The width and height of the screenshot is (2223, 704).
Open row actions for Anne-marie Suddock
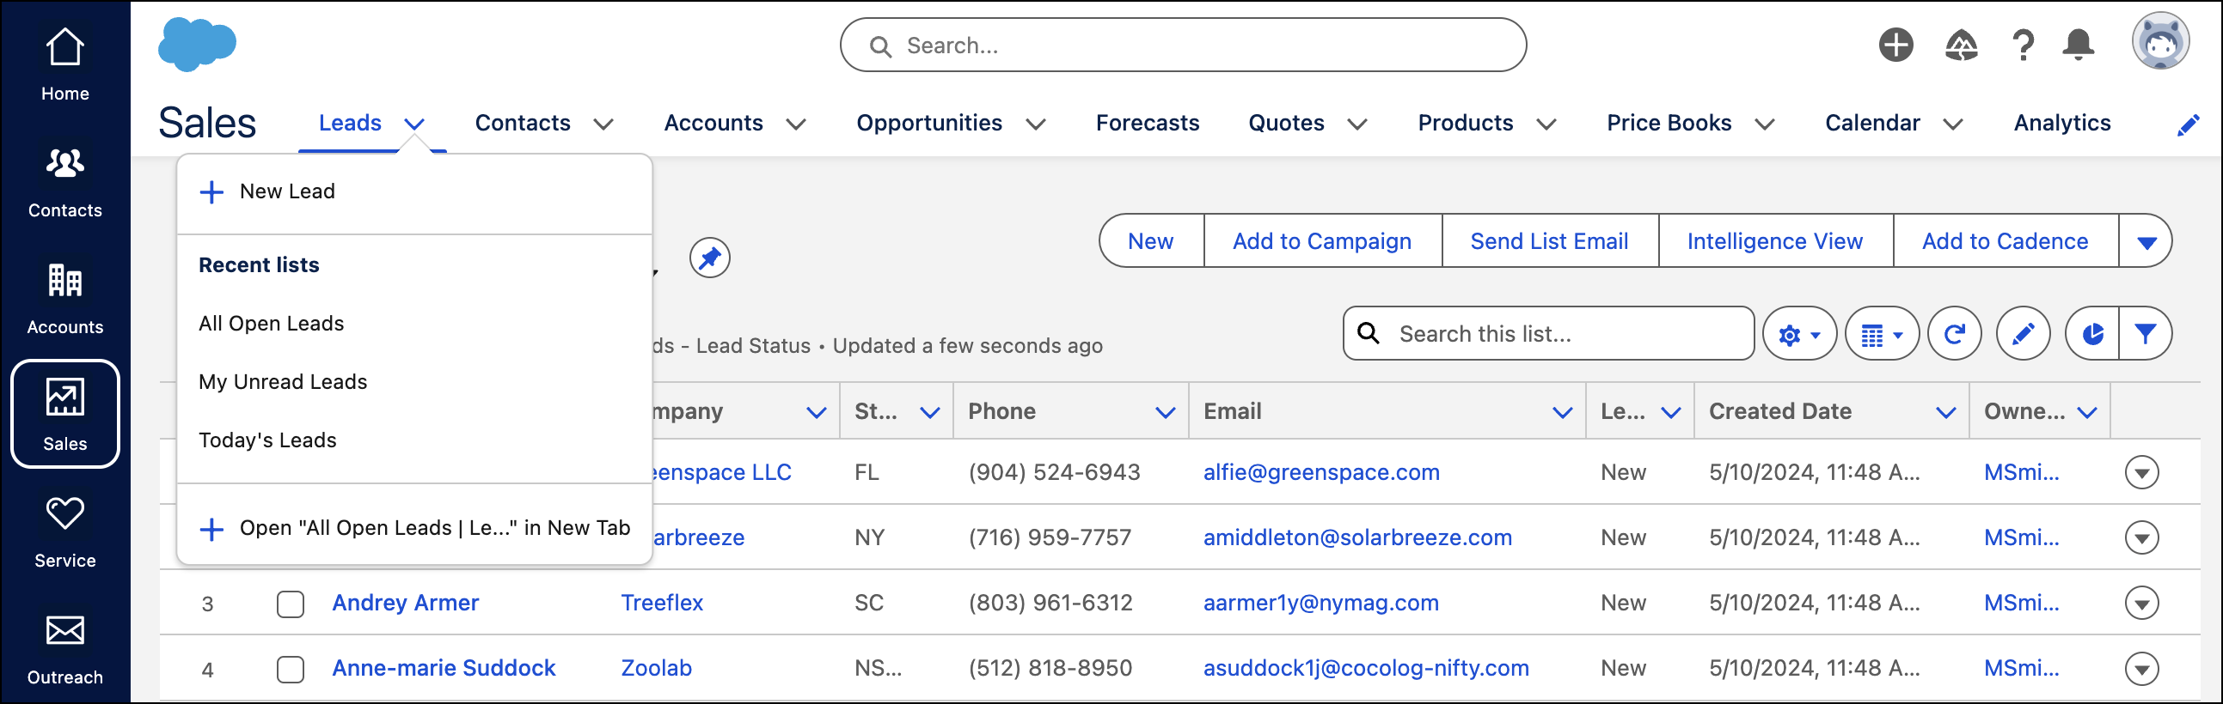[2142, 669]
